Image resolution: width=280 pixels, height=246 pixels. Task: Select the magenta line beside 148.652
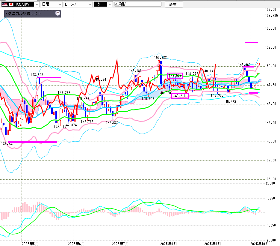(49, 78)
